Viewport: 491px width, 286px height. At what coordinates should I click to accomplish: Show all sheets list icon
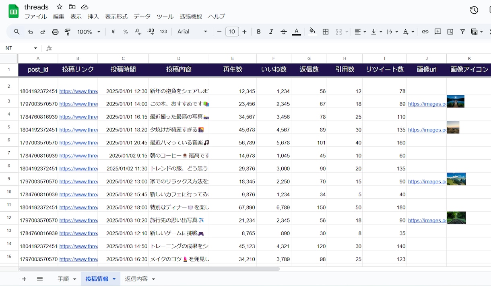(39, 279)
